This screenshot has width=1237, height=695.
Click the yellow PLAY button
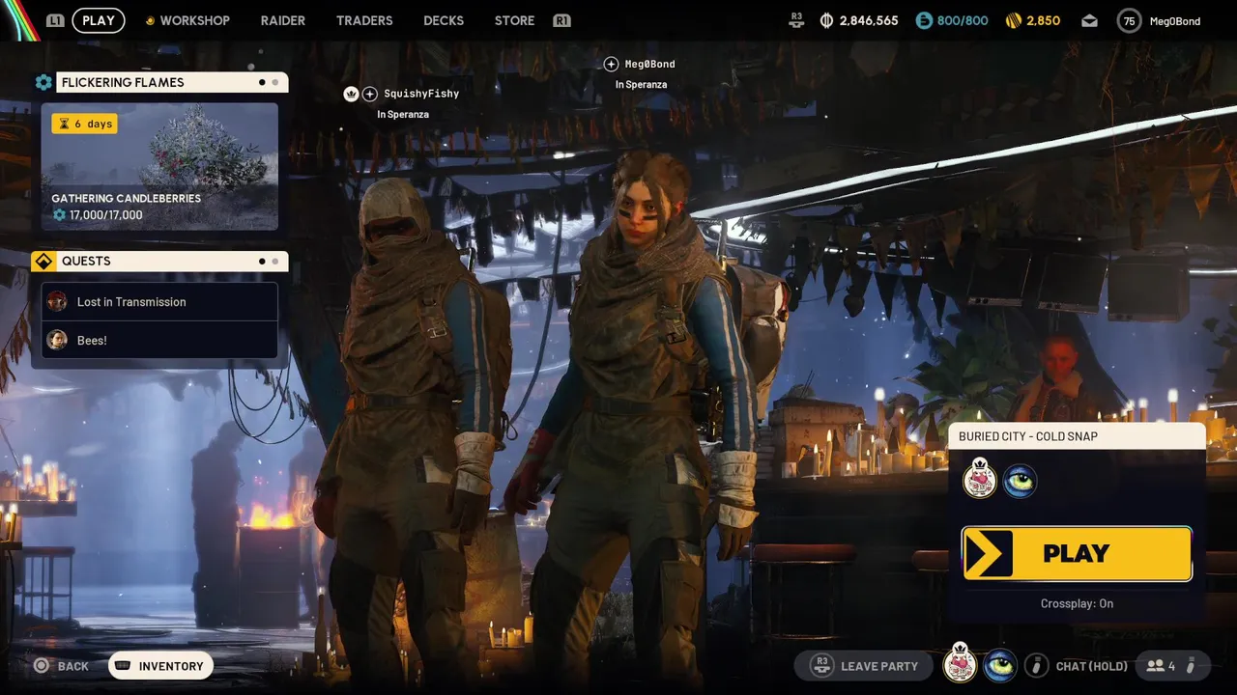1077,553
